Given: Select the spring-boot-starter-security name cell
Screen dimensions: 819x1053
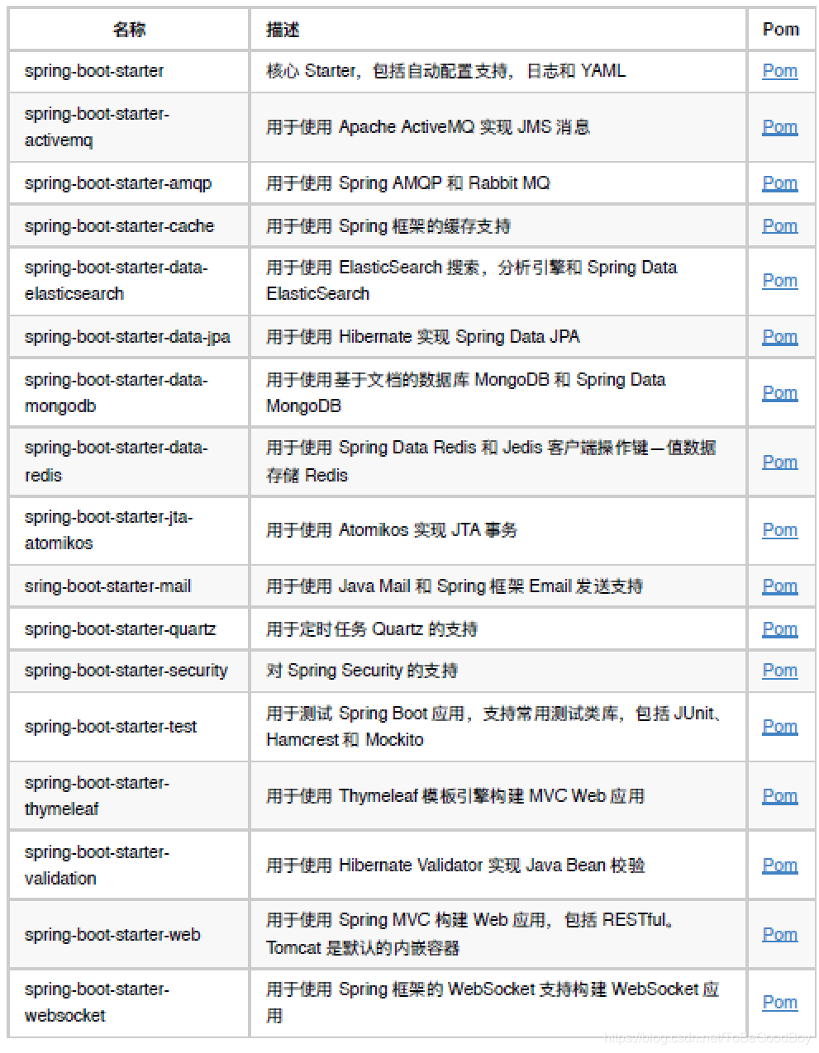Looking at the screenshot, I should (x=129, y=671).
